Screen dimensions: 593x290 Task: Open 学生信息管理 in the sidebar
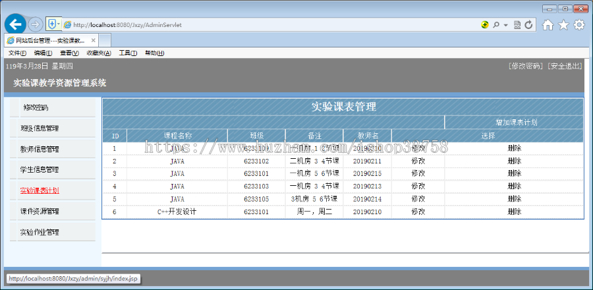tap(40, 170)
